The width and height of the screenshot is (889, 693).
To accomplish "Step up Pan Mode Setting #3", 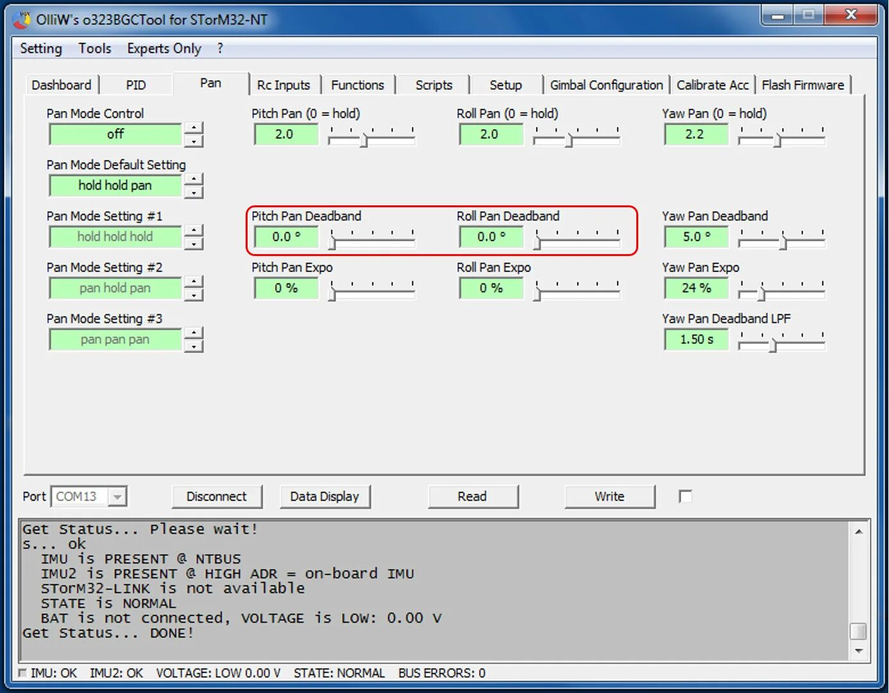I will point(194,333).
